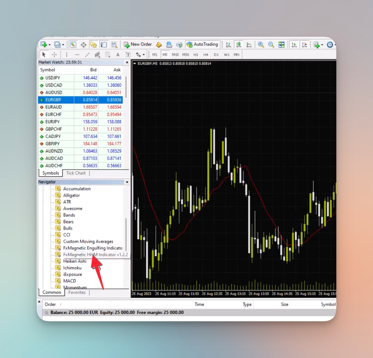Viewport: 373px width, 358px height.
Task: Open a New Order window
Action: pos(138,44)
